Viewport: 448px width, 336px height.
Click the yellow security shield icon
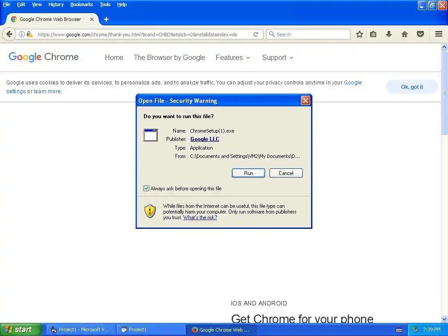pos(150,211)
